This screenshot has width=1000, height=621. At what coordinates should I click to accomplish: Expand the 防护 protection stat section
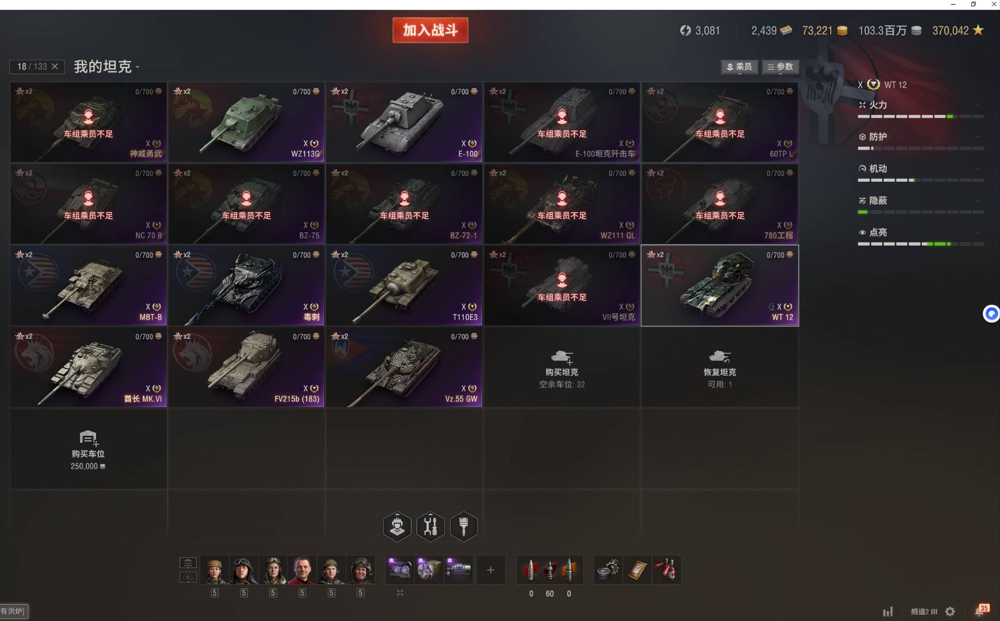[921, 137]
